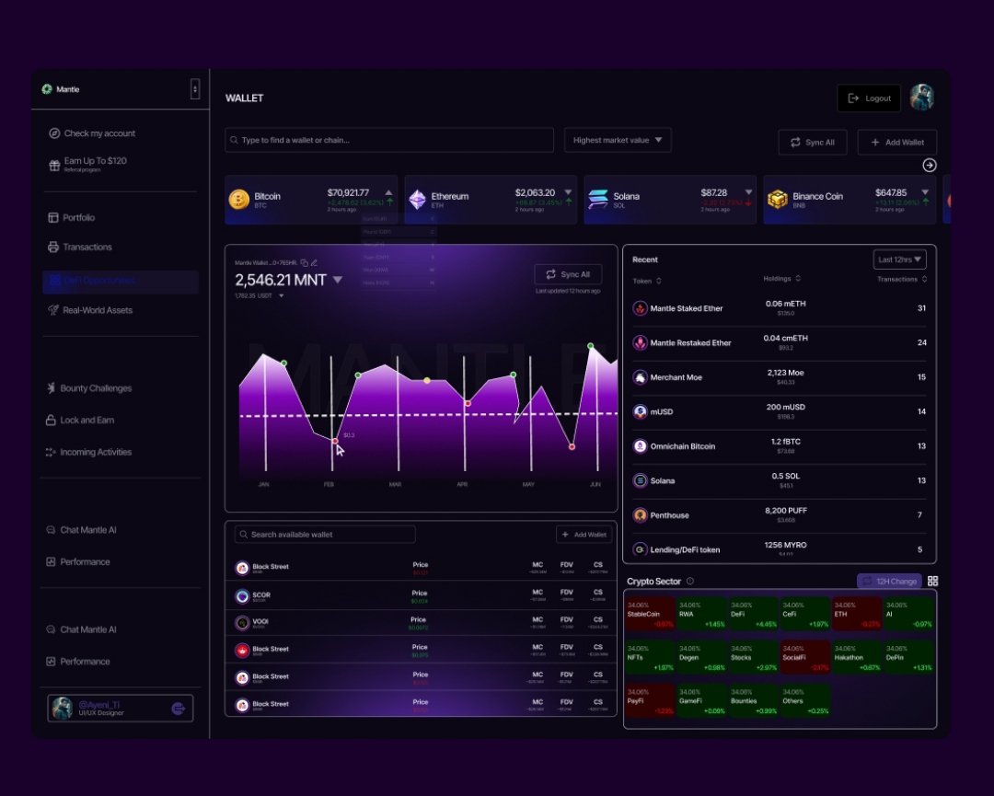
Task: Open Real-World Assets in the sidebar
Action: [90, 310]
